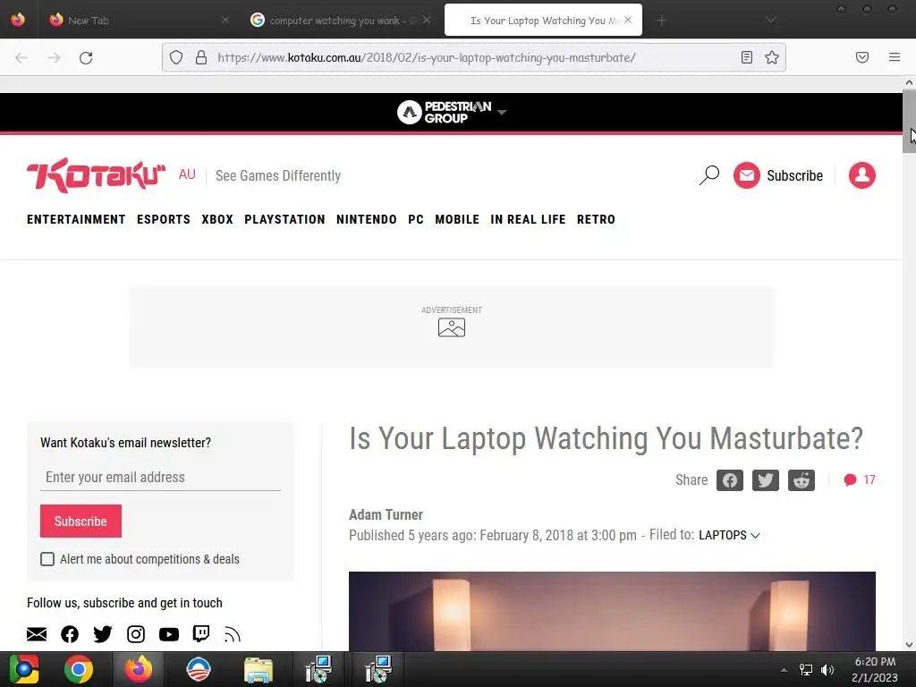
Task: Open the PLAYSTATION section
Action: 284,219
